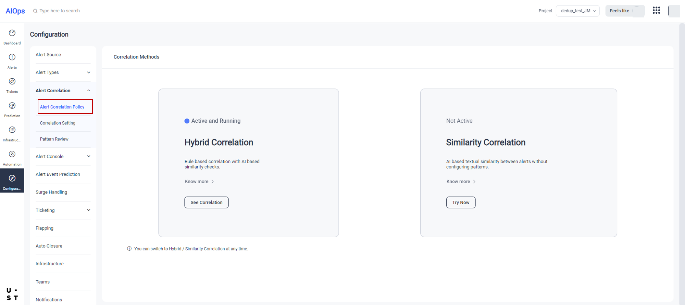Click the See Correlation button
The height and width of the screenshot is (305, 685).
point(207,202)
